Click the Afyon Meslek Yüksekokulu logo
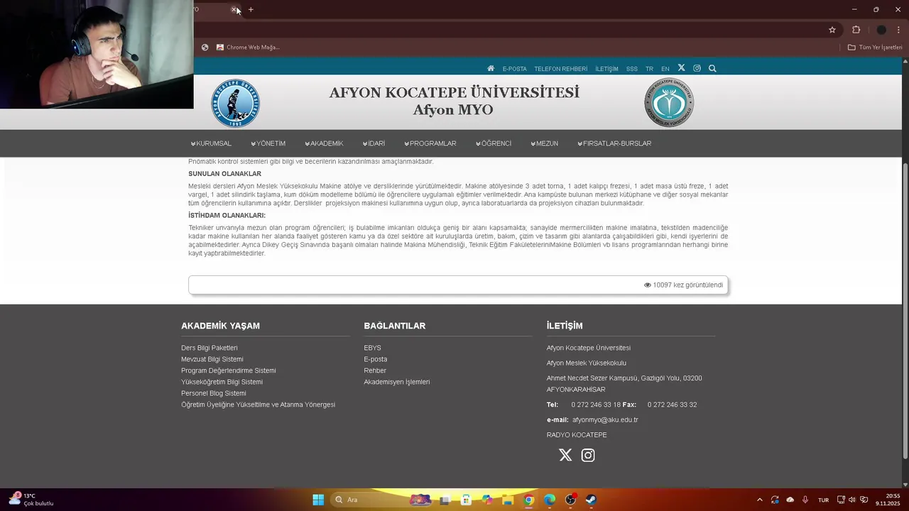The image size is (909, 511). point(669,103)
